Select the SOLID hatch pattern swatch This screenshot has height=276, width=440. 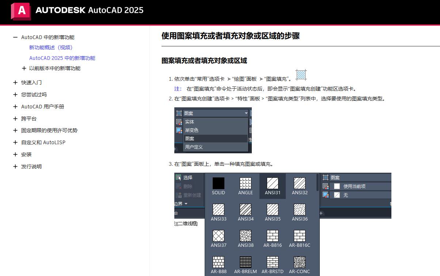[218, 183]
